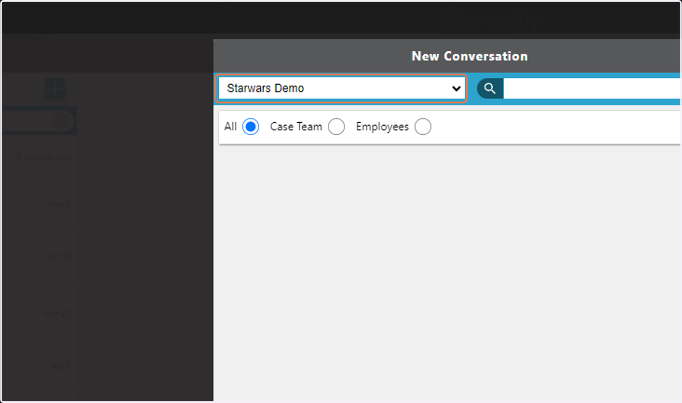
Task: Open the Starwars Demo case dropdown
Action: [x=341, y=89]
